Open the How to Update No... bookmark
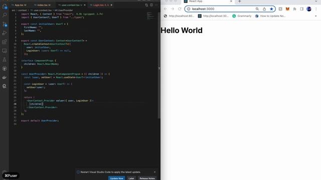This screenshot has width=321, height=180. pyautogui.click(x=270, y=16)
